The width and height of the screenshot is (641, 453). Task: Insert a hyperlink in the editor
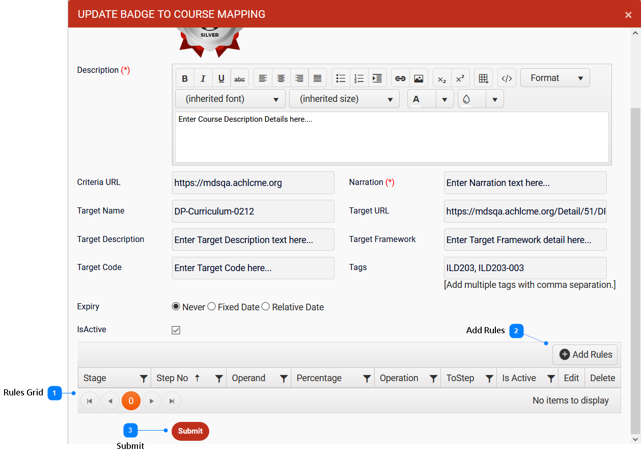pyautogui.click(x=400, y=78)
